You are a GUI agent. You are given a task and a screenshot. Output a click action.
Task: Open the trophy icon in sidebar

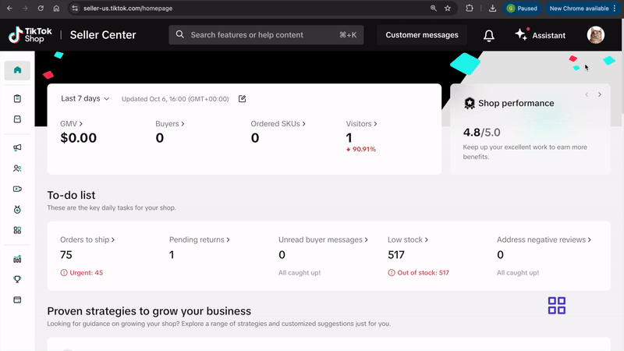(x=17, y=279)
